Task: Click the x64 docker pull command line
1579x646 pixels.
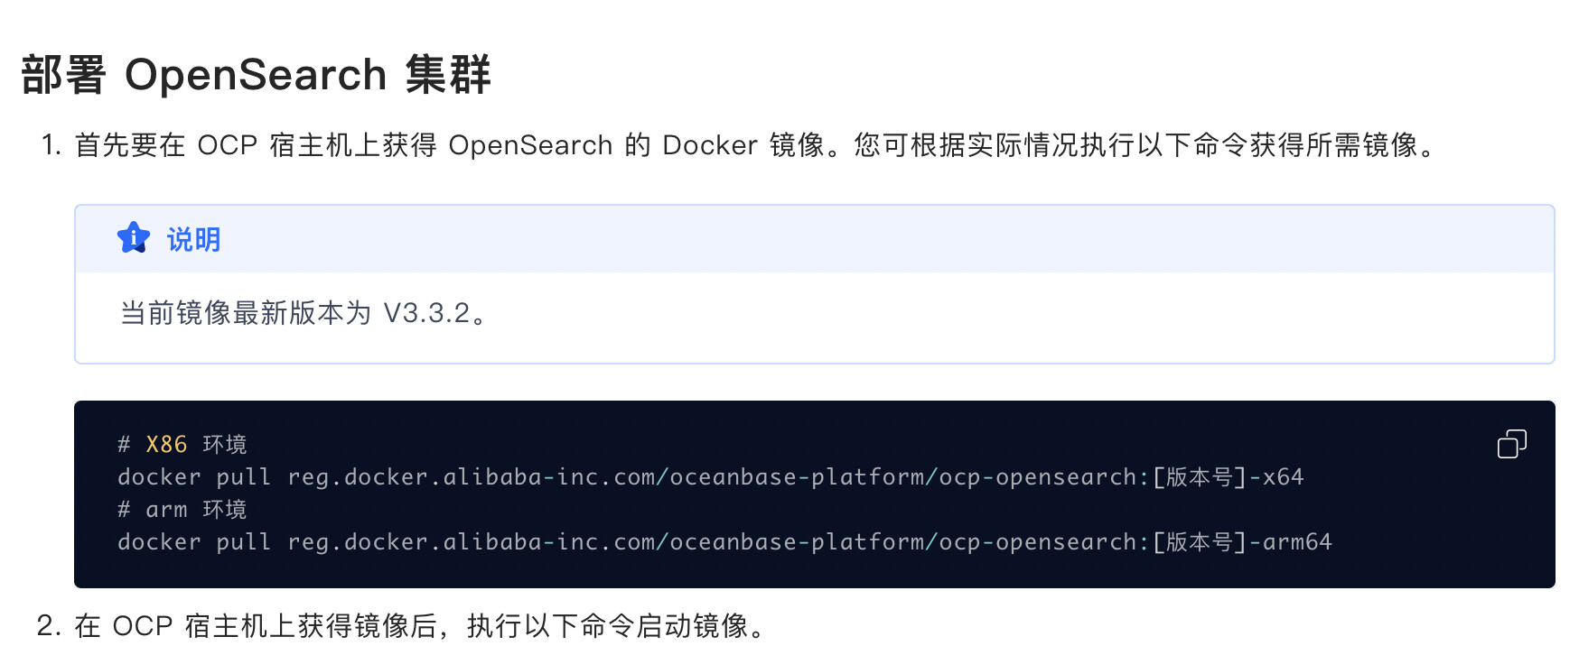Action: (x=711, y=477)
